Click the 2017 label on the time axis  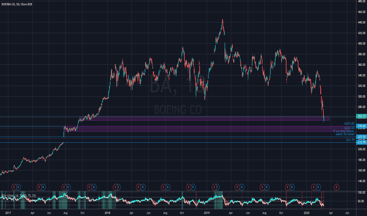coord(8,213)
